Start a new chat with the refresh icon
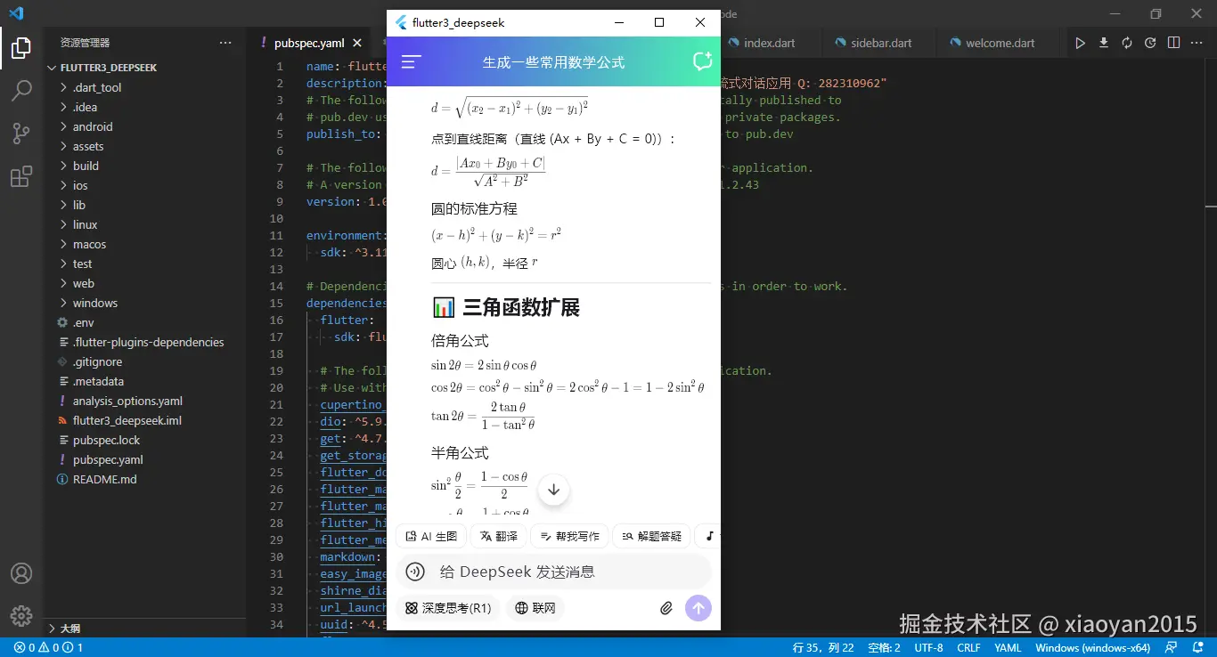The image size is (1217, 657). (x=702, y=61)
